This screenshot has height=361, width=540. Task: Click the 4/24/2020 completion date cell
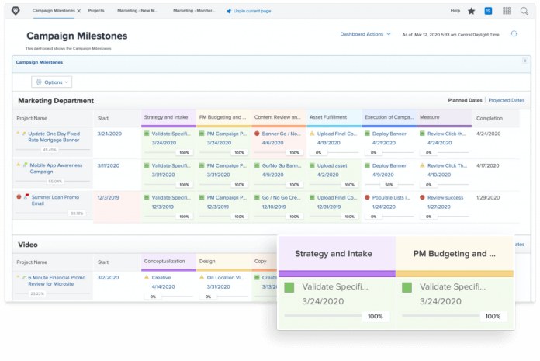click(488, 134)
